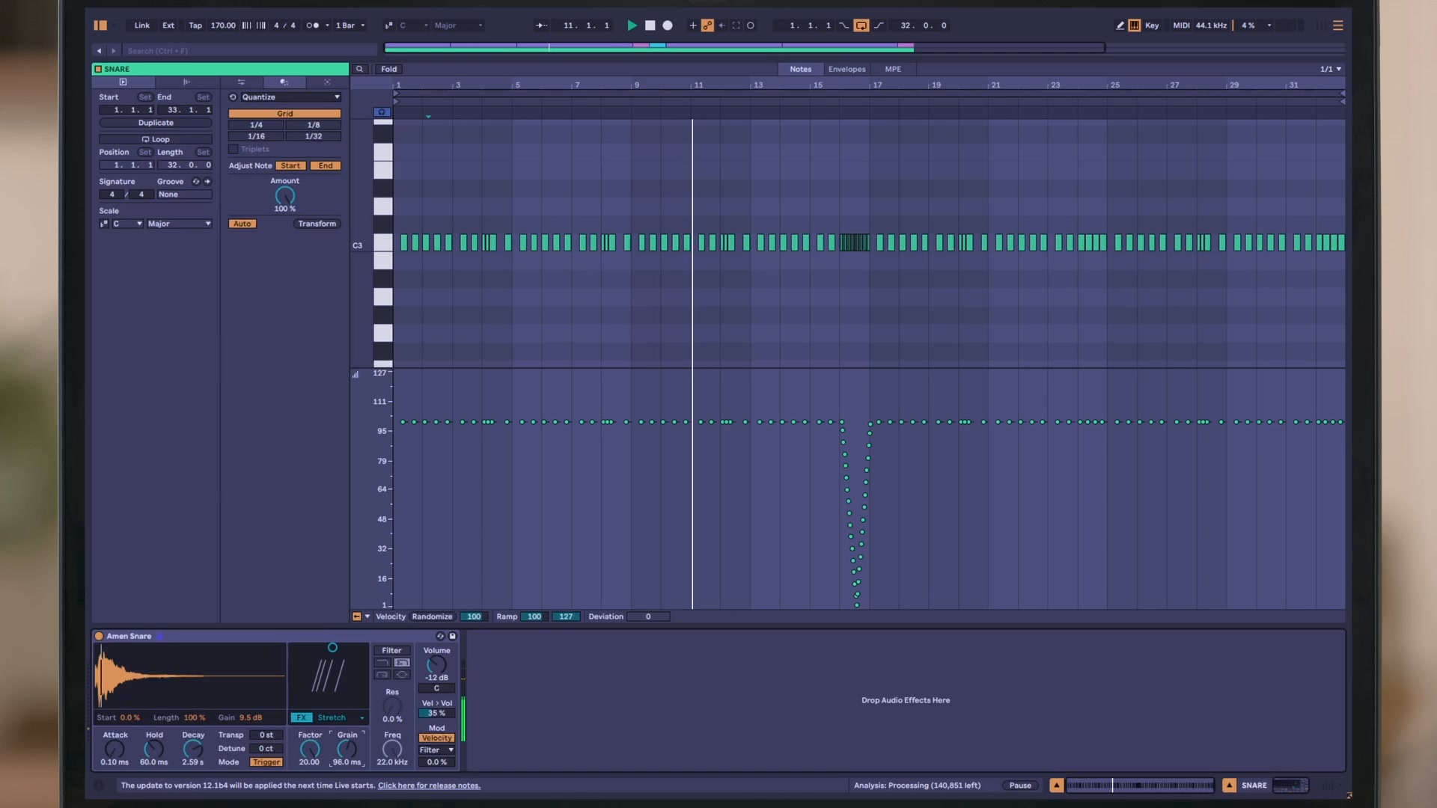The image size is (1437, 808).
Task: Open the 1/1 grid size dropdown
Action: click(x=1331, y=69)
